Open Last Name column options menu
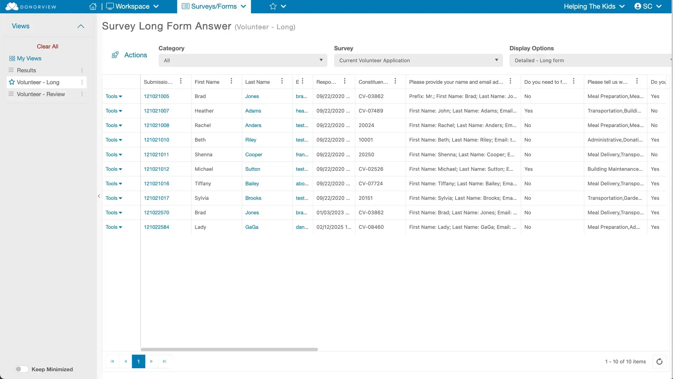Screen dimensions: 673x379 point(282,81)
